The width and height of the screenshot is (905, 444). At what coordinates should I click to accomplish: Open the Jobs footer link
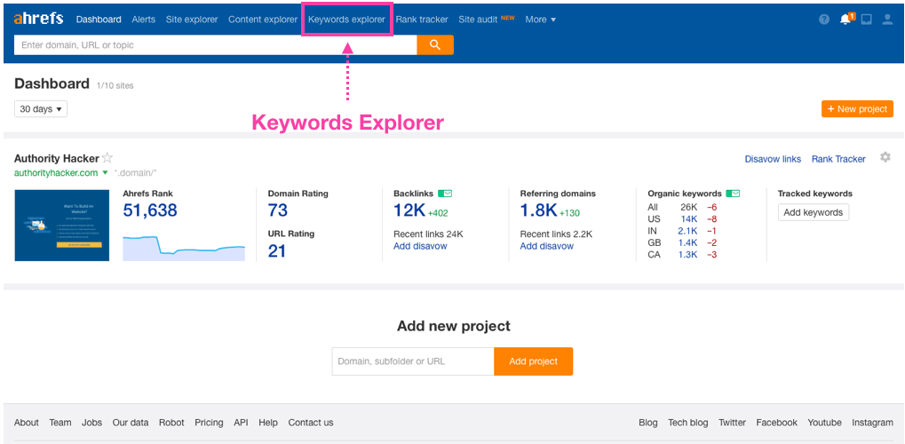coord(91,423)
